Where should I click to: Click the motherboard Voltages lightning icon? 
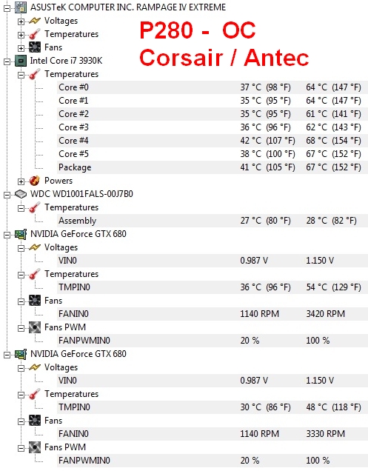tap(35, 21)
